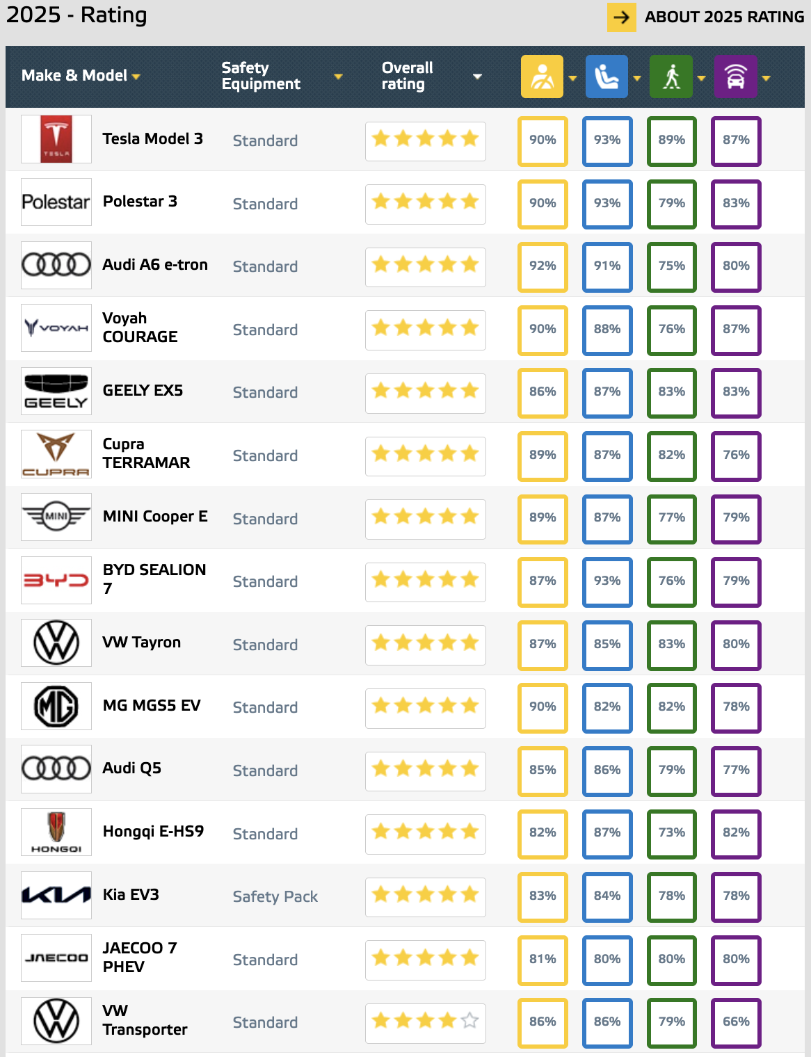This screenshot has height=1057, width=811.
Task: Click the Kia brand logo
Action: 56,895
